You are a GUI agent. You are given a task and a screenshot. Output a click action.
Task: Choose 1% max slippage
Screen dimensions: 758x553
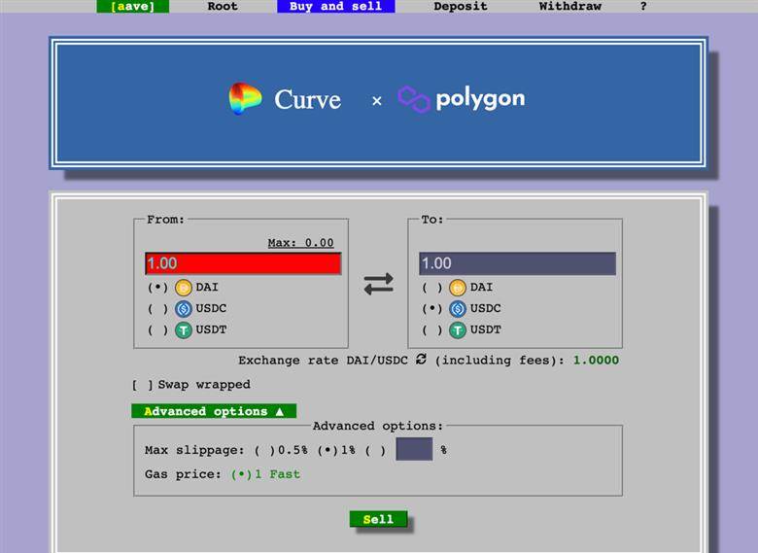tap(336, 450)
